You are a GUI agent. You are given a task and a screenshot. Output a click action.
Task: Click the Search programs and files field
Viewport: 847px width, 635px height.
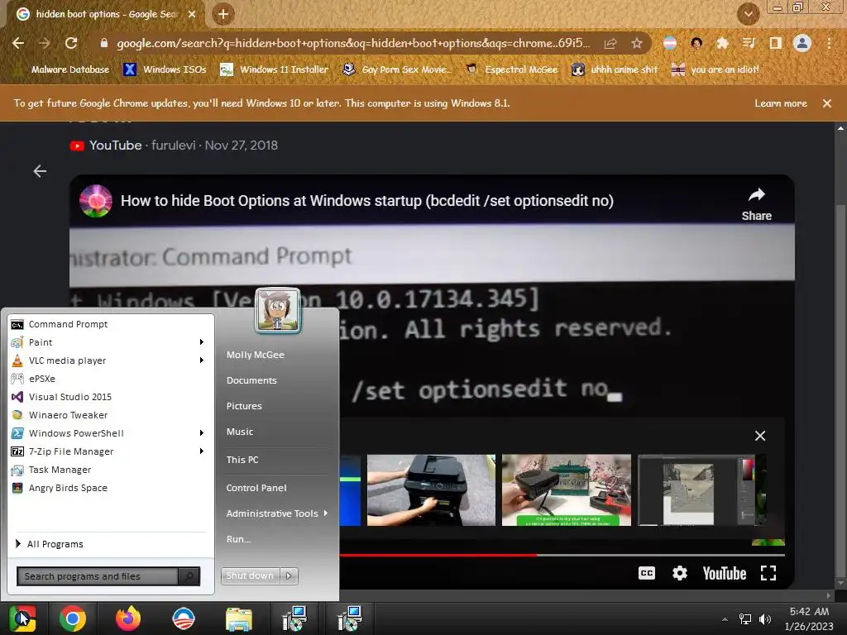[x=98, y=576]
